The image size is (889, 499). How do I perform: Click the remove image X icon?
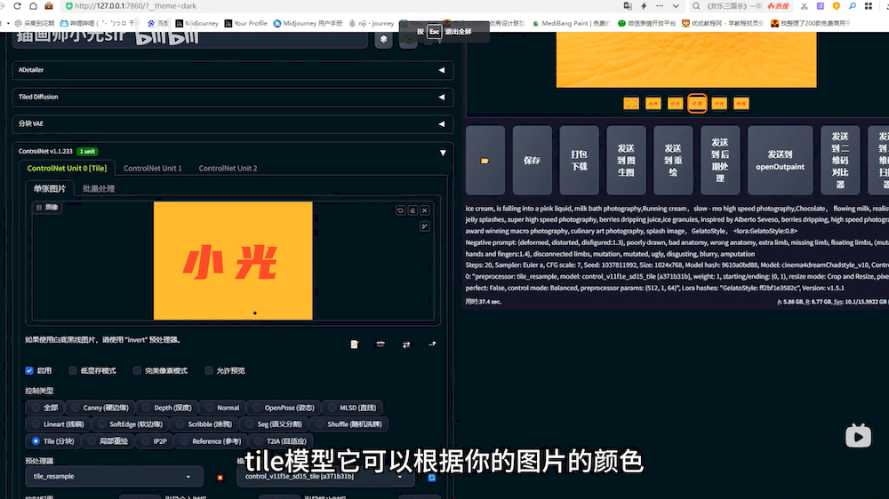(x=425, y=210)
